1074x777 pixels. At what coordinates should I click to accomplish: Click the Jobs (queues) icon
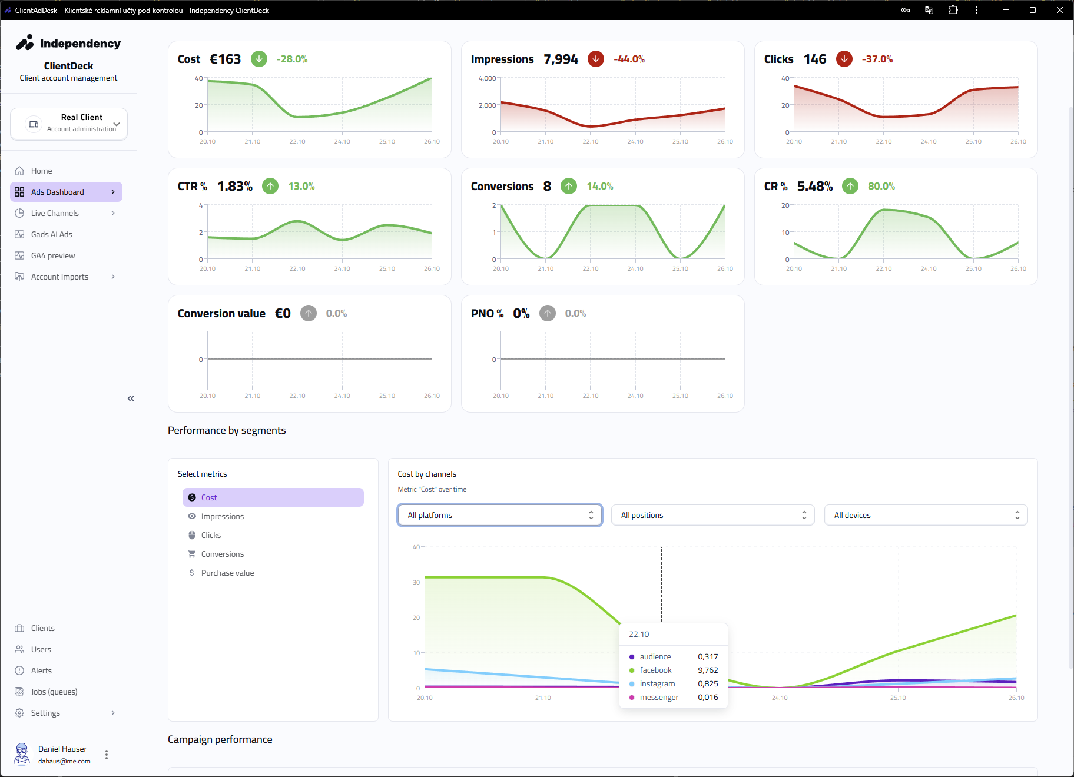(x=19, y=692)
